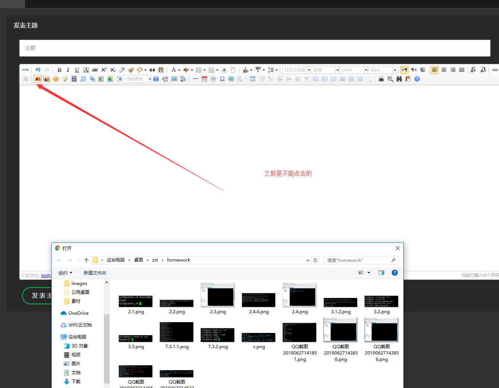Open the emoticon smiley picker
The height and width of the screenshot is (388, 499).
coord(56,79)
